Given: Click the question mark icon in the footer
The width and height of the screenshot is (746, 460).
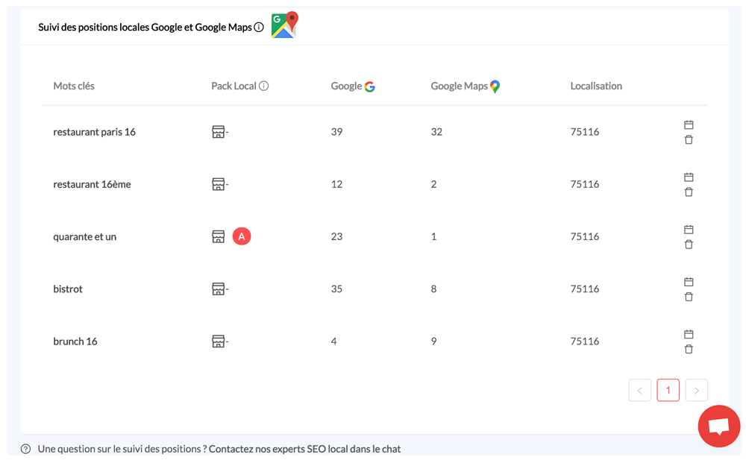Looking at the screenshot, I should [x=26, y=448].
